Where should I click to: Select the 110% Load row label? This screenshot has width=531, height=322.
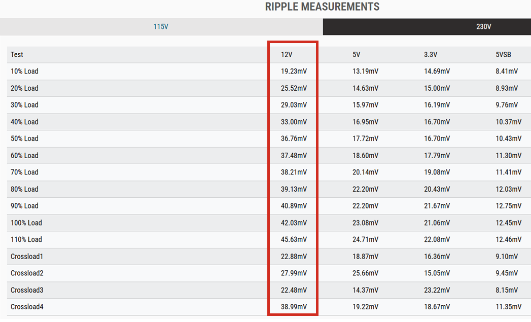tap(26, 239)
